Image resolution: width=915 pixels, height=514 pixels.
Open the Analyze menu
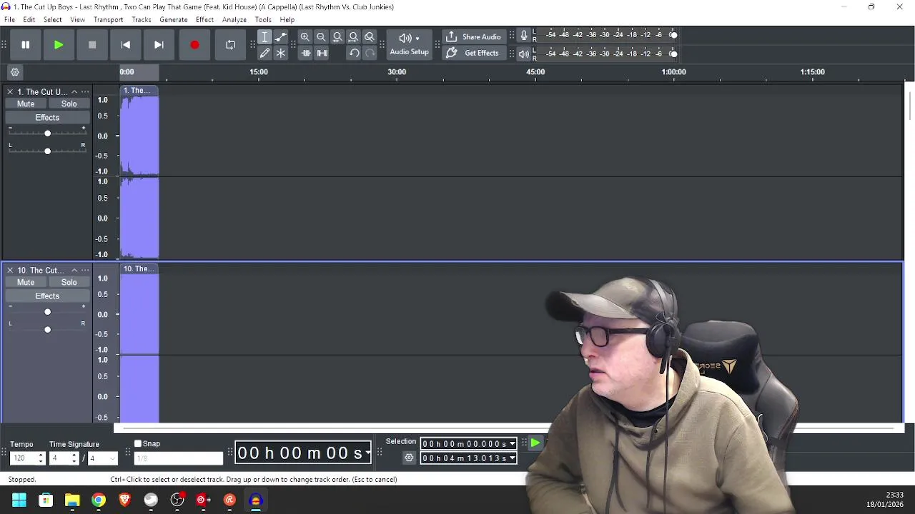click(234, 20)
